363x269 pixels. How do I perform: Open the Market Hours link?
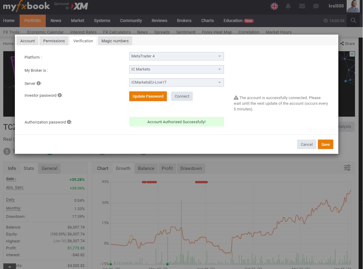(x=279, y=32)
